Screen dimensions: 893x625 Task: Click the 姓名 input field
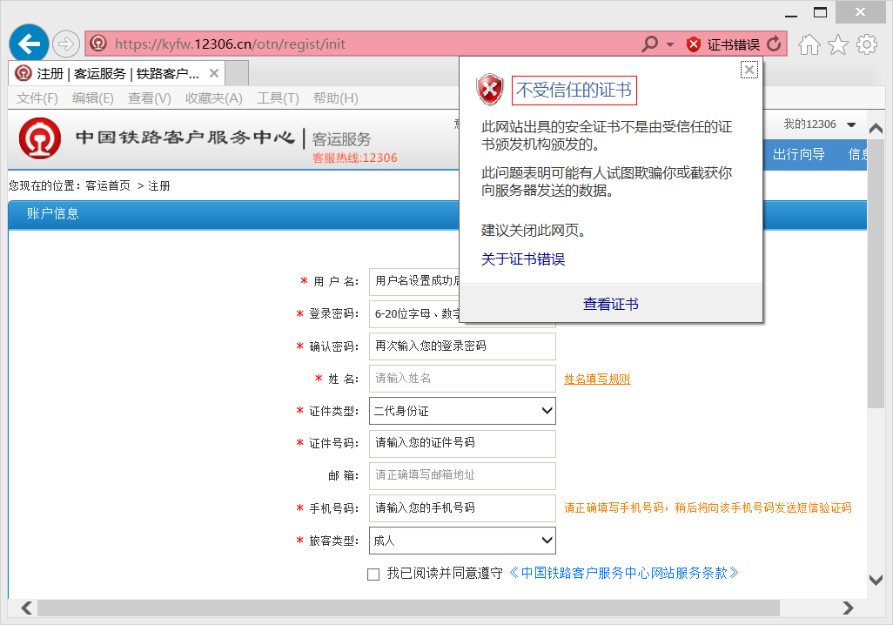coord(462,379)
